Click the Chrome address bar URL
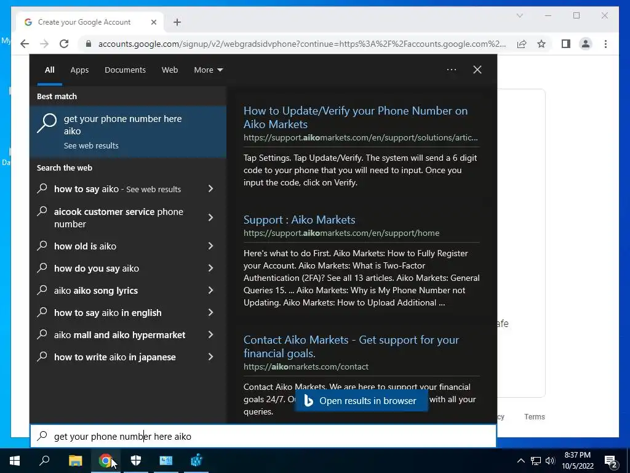 (x=301, y=44)
